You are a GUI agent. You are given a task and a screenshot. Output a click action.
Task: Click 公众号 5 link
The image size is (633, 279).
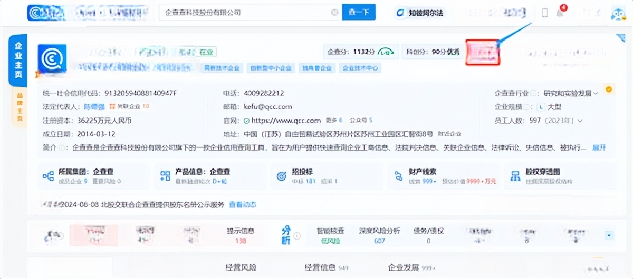361,120
